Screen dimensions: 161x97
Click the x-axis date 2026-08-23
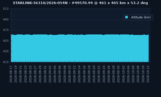tap(25, 74)
